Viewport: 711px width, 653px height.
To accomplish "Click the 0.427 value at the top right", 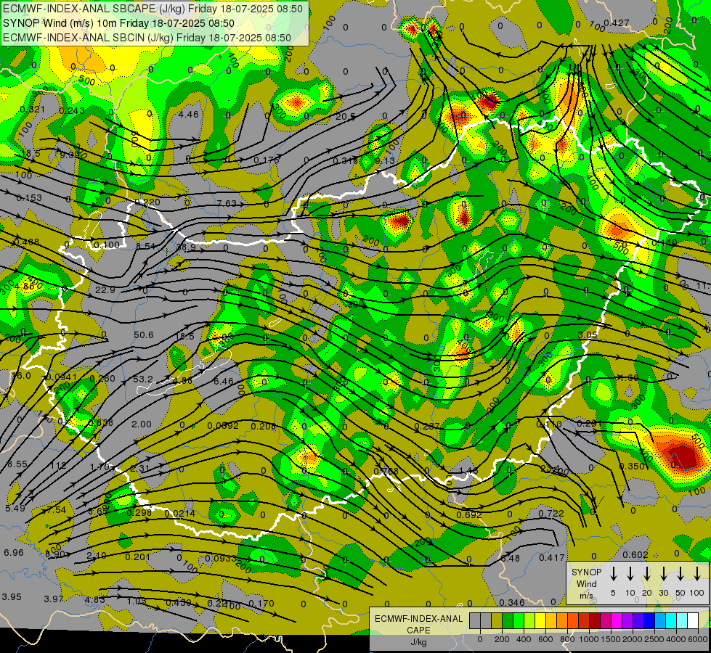I will pyautogui.click(x=617, y=22).
